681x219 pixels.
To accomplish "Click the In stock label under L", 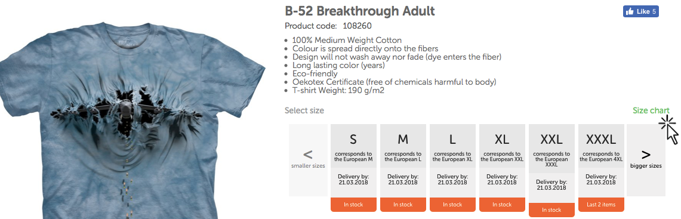I will coord(452,204).
